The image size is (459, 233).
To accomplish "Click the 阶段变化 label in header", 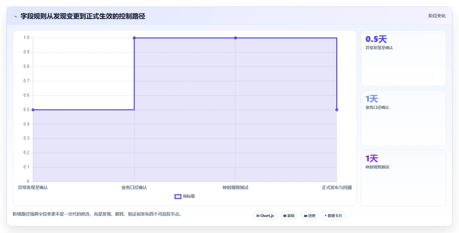I will (437, 16).
